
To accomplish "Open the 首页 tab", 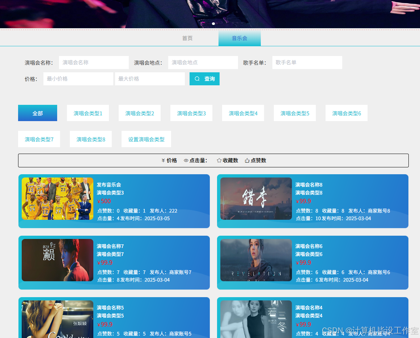I will coord(187,38).
